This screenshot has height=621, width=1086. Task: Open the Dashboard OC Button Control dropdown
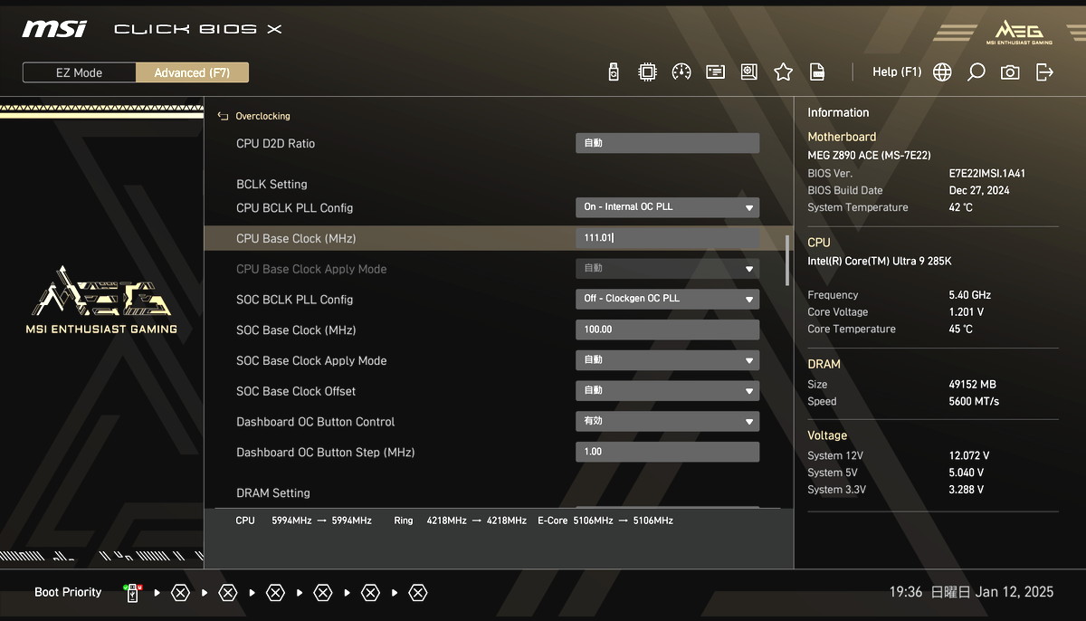pos(667,421)
